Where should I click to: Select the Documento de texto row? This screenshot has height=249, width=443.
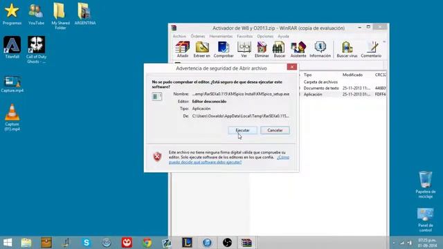coord(321,88)
